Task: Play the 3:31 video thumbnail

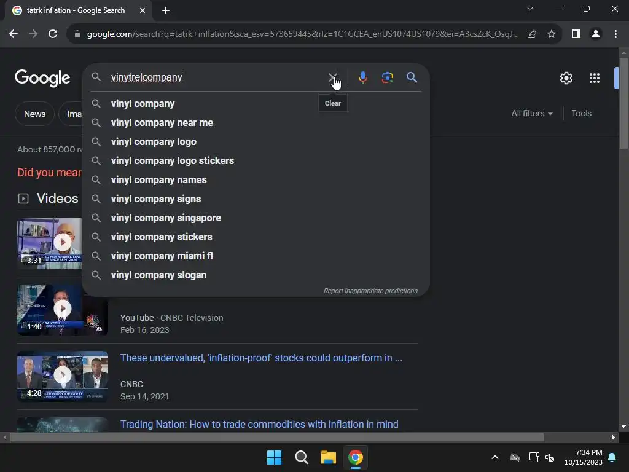Action: [49, 243]
